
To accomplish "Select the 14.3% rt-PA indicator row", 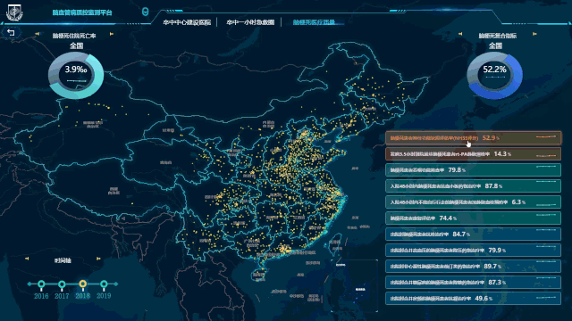I will (473, 154).
